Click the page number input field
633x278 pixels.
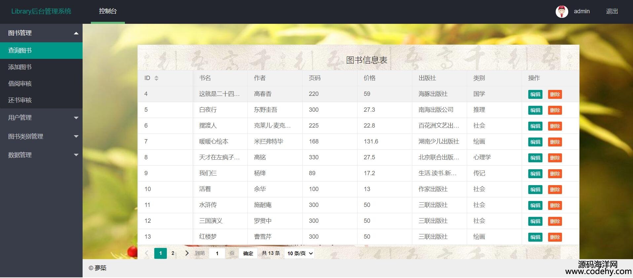pyautogui.click(x=217, y=253)
